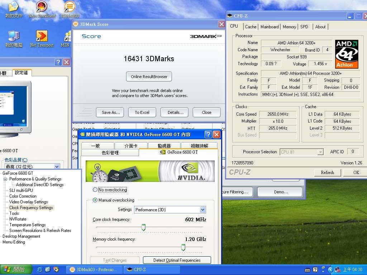Expand hidden tray icons with the arrow

pyautogui.click(x=330, y=270)
